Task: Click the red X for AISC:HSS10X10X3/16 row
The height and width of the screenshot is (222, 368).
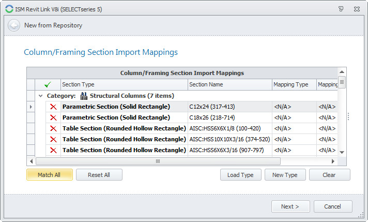Action: click(x=52, y=139)
